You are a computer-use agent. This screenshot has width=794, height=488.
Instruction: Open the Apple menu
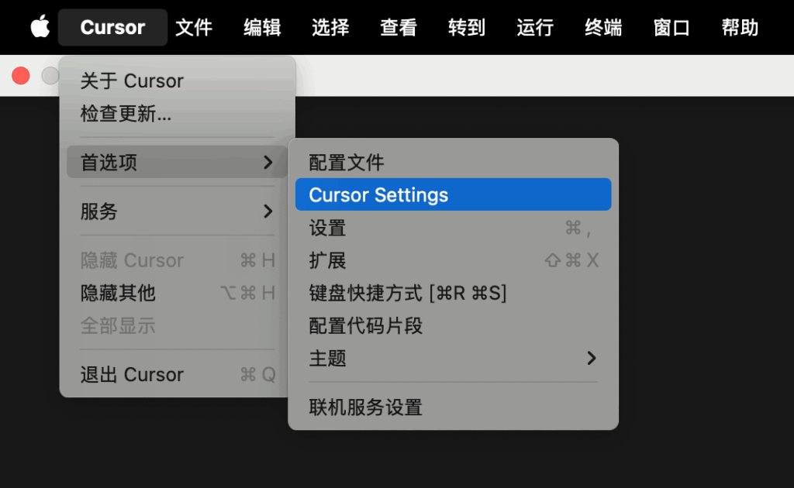tap(40, 28)
